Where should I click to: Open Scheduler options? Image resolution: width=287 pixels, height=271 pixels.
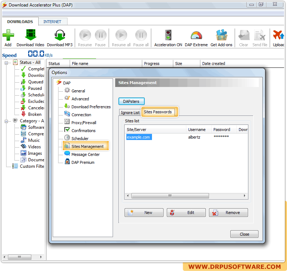(77, 139)
